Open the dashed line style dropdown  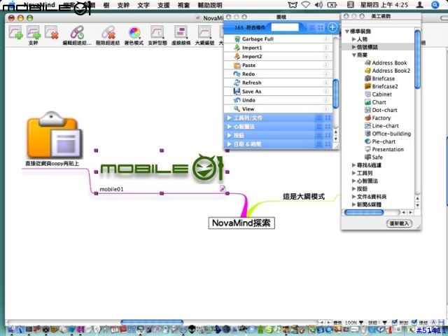click(181, 32)
